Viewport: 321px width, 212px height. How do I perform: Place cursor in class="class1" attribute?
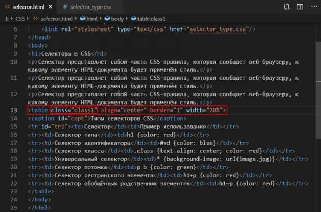click(x=74, y=111)
